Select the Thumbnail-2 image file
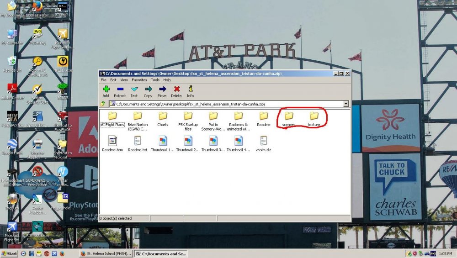 point(188,144)
